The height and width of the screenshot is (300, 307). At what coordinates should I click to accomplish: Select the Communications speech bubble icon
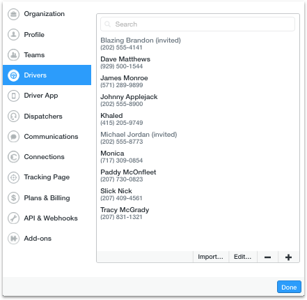[x=13, y=137]
